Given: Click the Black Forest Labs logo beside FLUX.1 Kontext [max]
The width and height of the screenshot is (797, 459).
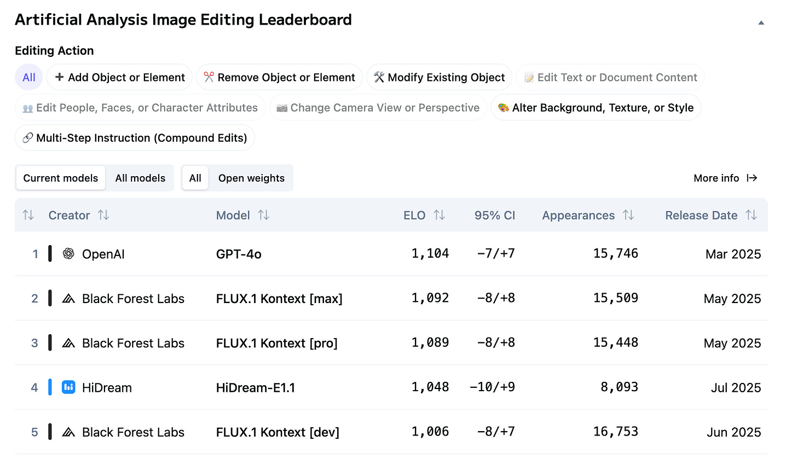Looking at the screenshot, I should coord(68,298).
